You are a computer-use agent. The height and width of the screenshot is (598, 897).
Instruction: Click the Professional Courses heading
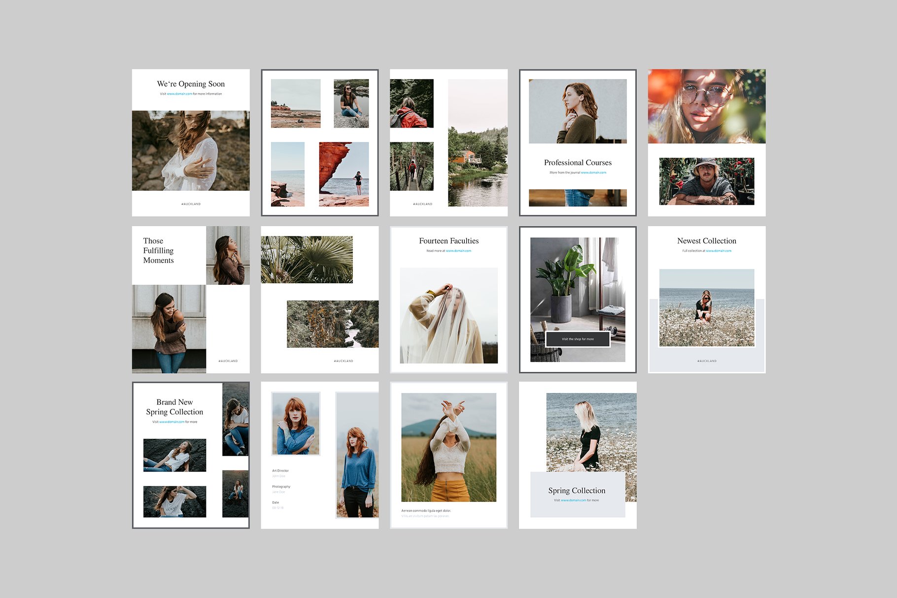578,163
